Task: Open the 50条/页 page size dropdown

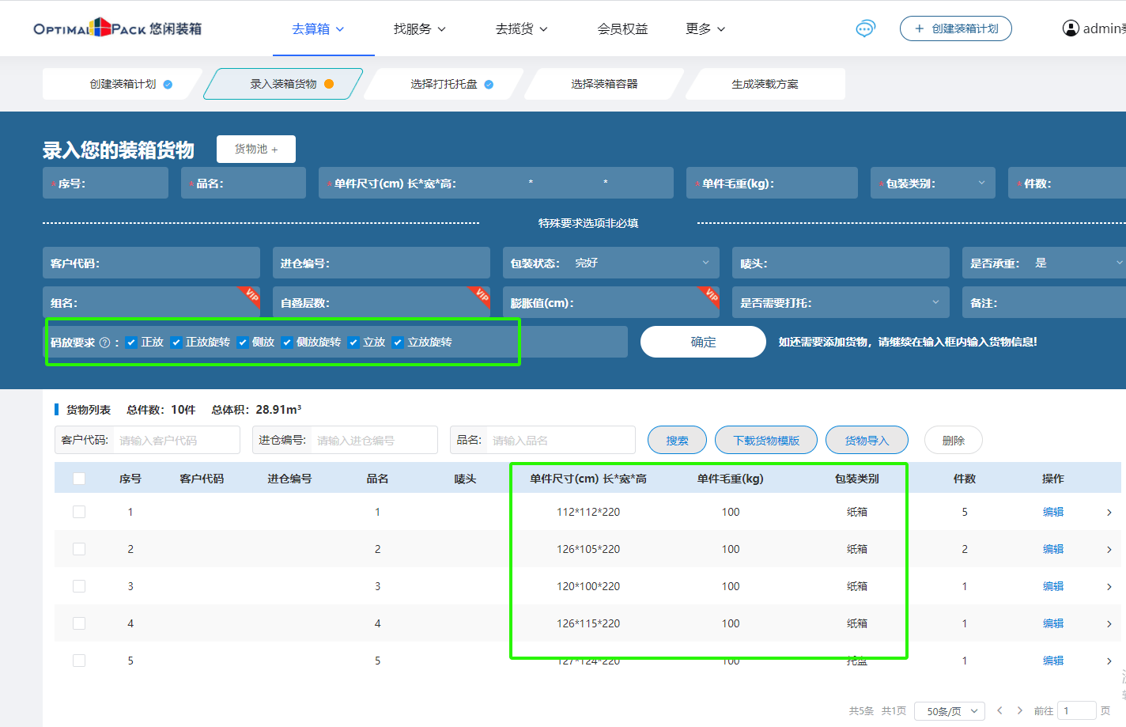Action: pyautogui.click(x=950, y=711)
